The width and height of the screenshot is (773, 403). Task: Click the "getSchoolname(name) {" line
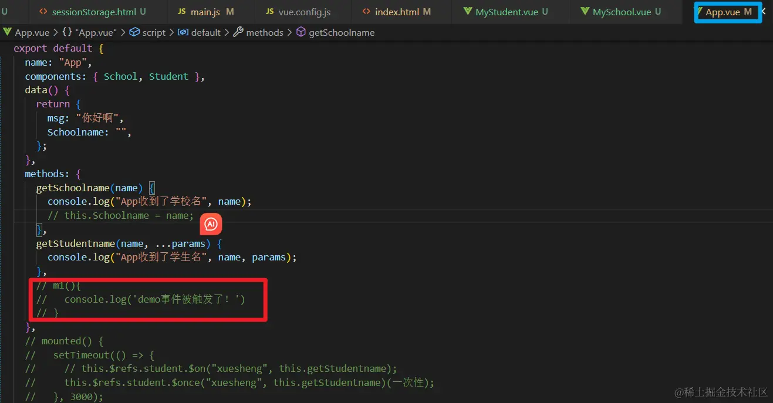[95, 188]
